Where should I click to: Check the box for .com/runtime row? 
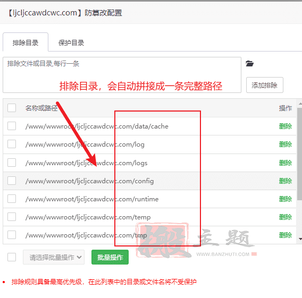[x=12, y=199]
